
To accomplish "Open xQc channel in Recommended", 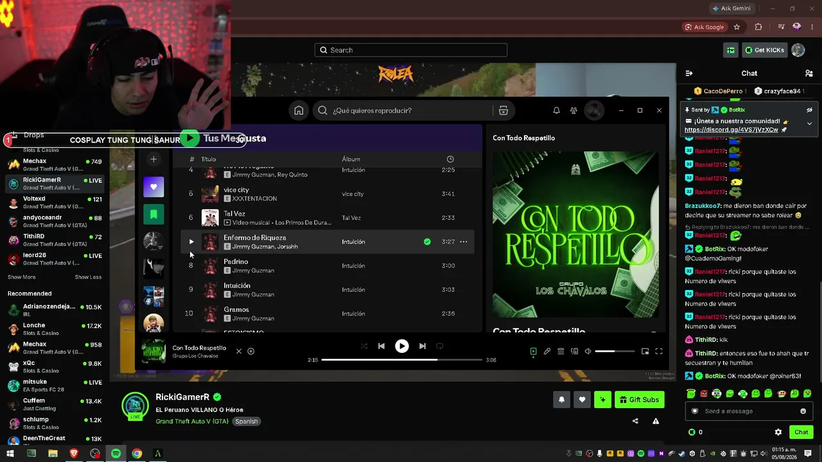I will 55,366.
